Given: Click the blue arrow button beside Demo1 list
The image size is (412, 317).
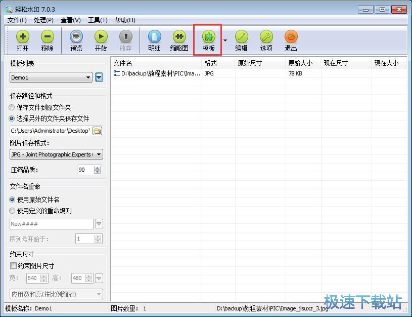Looking at the screenshot, I should click(99, 77).
